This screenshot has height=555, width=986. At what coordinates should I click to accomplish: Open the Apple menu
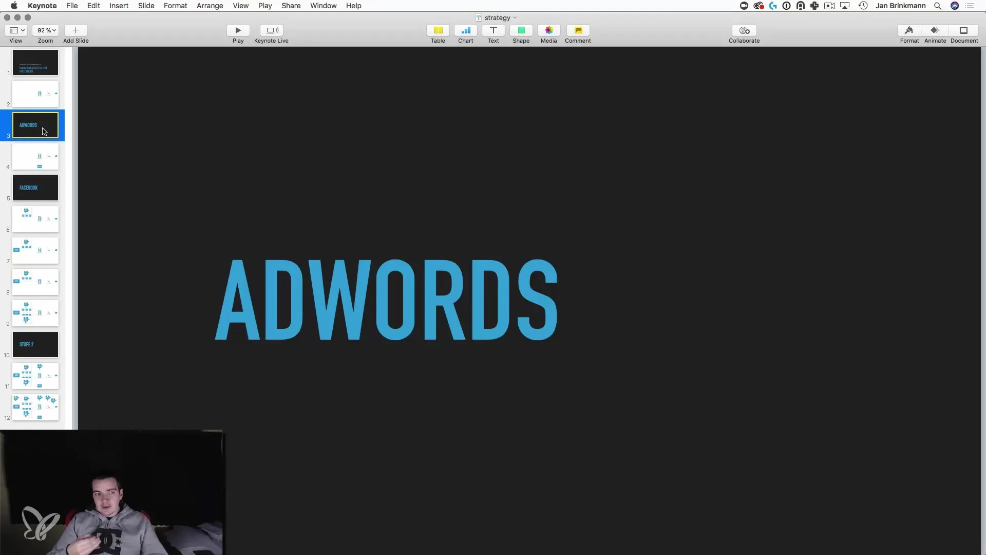pyautogui.click(x=14, y=6)
